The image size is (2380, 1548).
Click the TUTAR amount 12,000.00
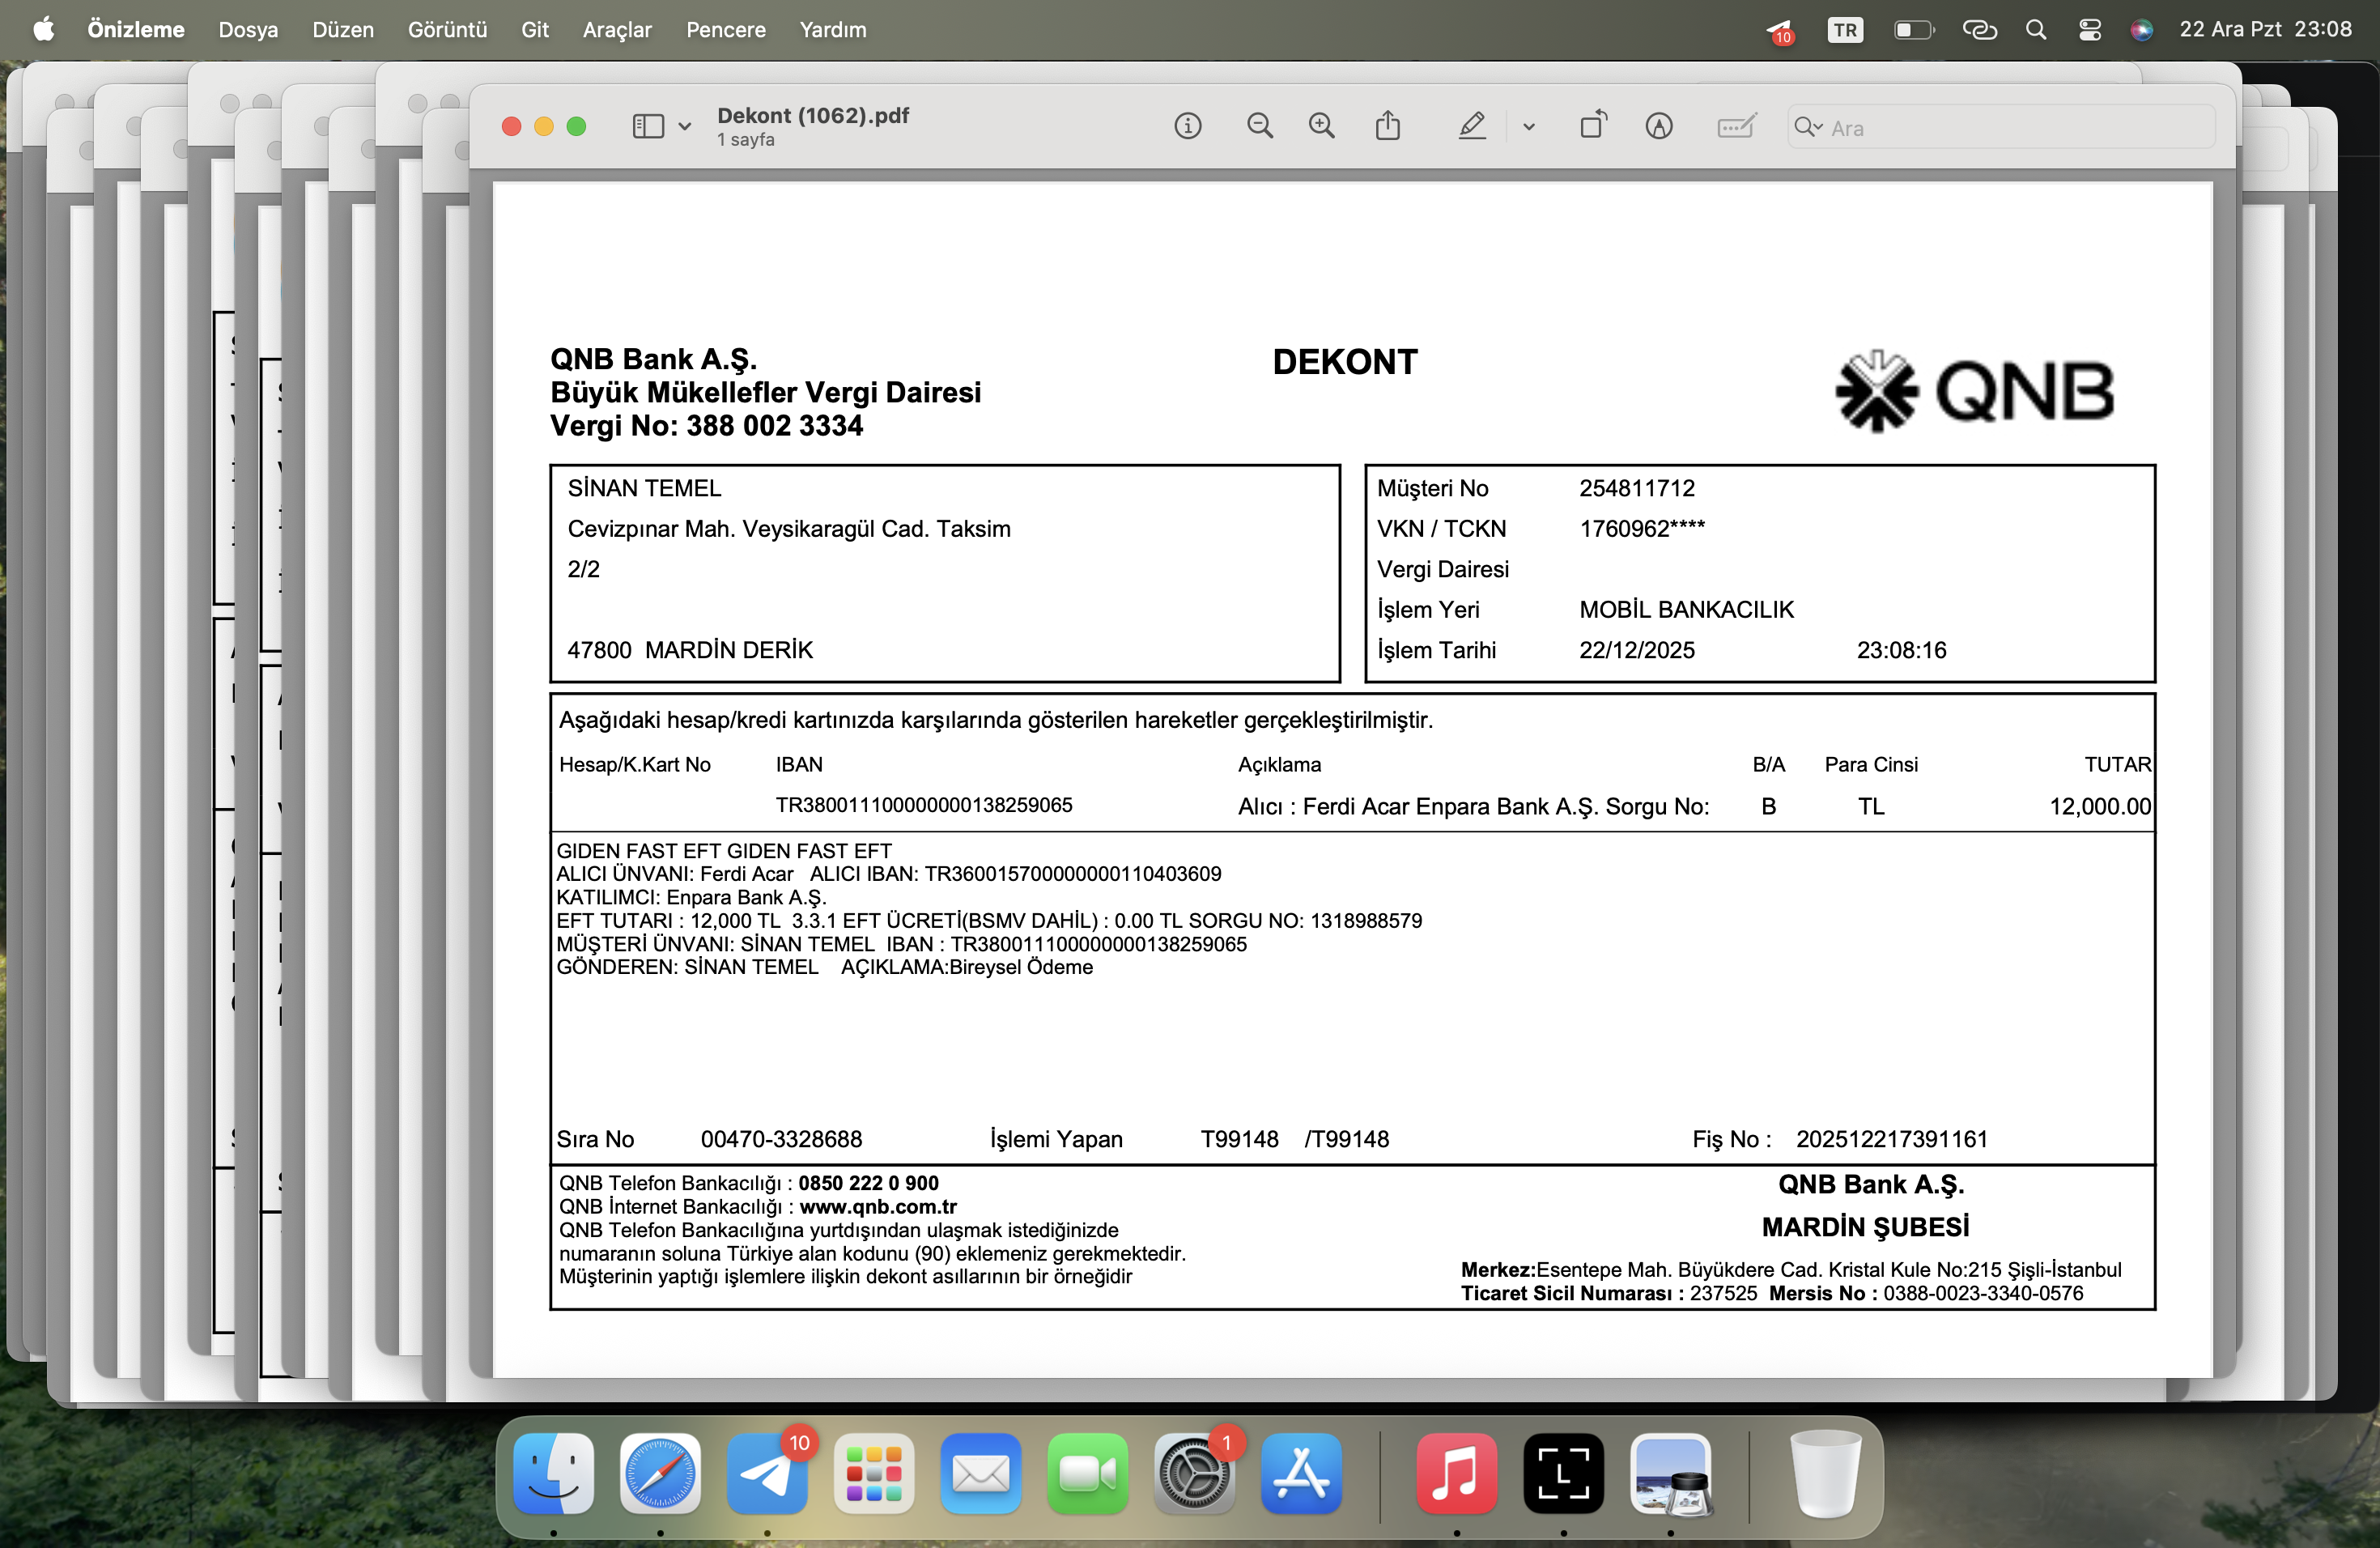pos(2100,806)
